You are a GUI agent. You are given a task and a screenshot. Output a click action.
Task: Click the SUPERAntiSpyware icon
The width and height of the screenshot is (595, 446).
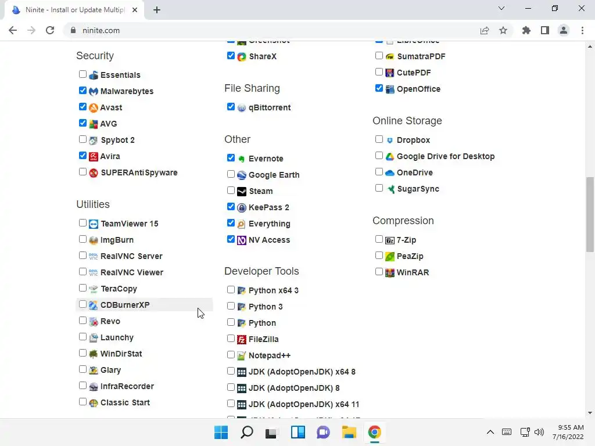[94, 172]
